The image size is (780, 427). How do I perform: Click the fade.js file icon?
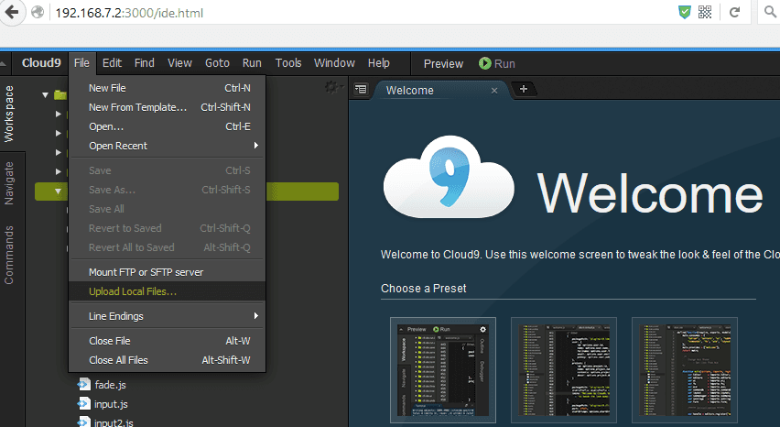83,384
